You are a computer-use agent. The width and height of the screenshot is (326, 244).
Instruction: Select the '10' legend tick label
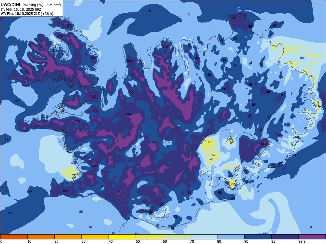click(29, 241)
